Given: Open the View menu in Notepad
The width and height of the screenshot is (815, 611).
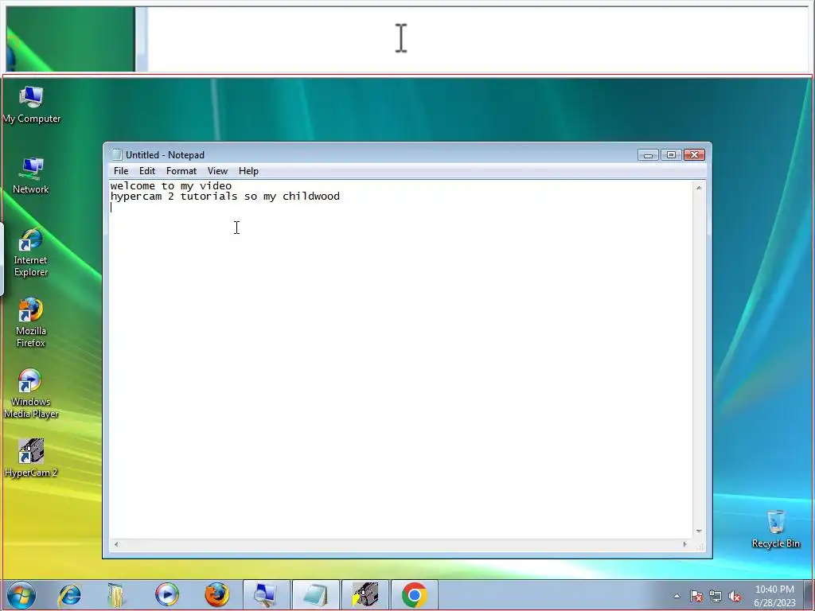Looking at the screenshot, I should [x=217, y=171].
